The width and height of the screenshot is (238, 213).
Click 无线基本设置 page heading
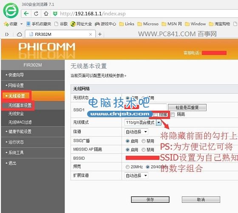(89, 66)
